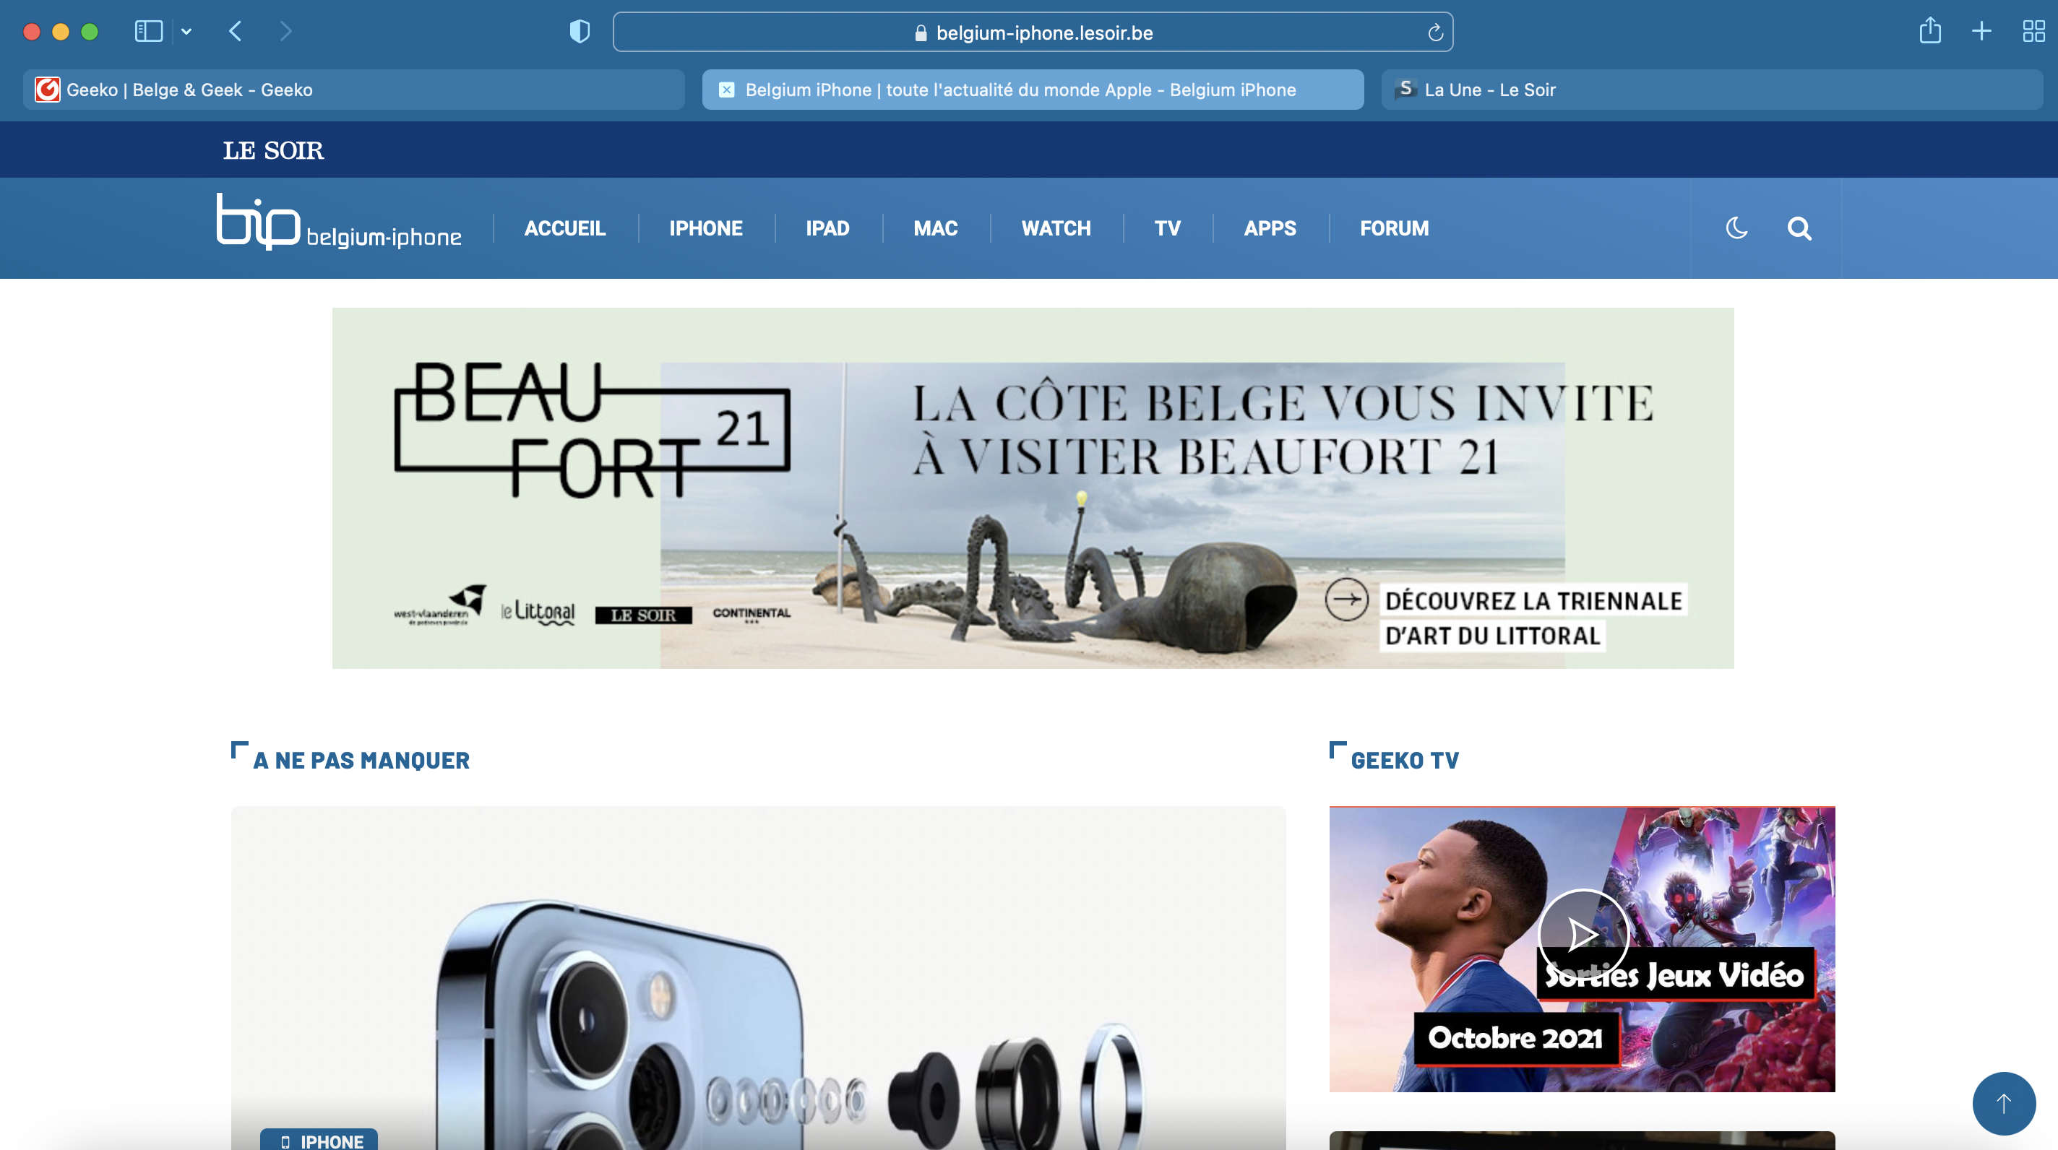Close the Belgium iPhone tab
This screenshot has width=2058, height=1150.
(726, 90)
